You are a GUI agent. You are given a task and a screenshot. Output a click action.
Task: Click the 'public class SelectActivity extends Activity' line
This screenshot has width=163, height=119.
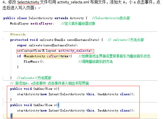tap(45, 18)
